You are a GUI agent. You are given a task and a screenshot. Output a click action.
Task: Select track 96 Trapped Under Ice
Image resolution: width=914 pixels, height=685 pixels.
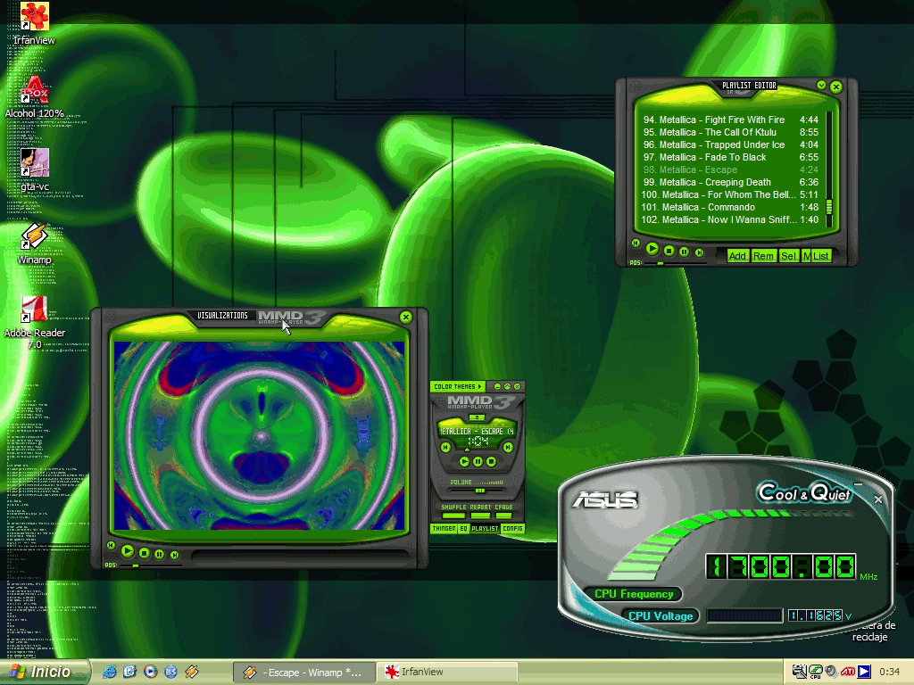coord(730,144)
